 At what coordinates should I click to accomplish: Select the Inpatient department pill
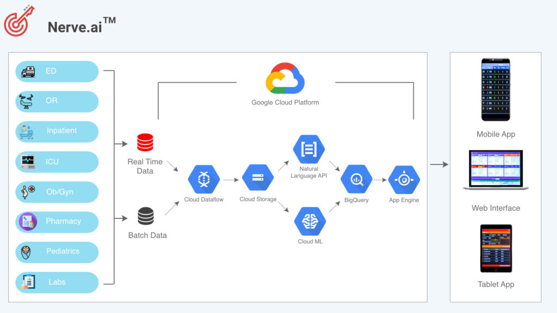(x=57, y=132)
